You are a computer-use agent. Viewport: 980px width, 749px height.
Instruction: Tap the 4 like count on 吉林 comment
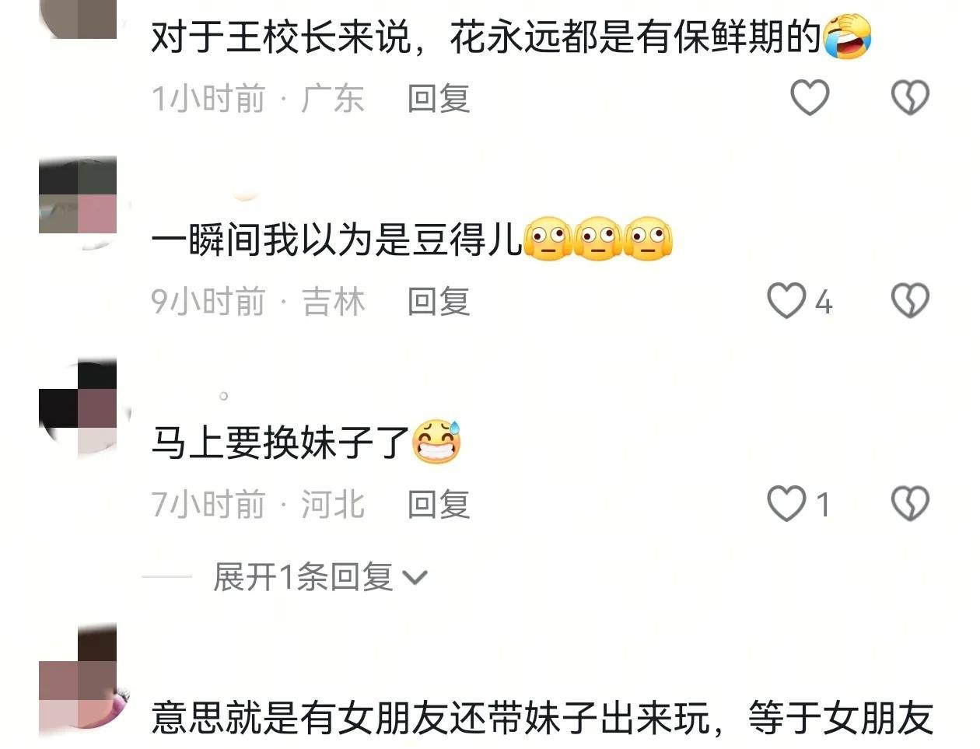tap(824, 302)
